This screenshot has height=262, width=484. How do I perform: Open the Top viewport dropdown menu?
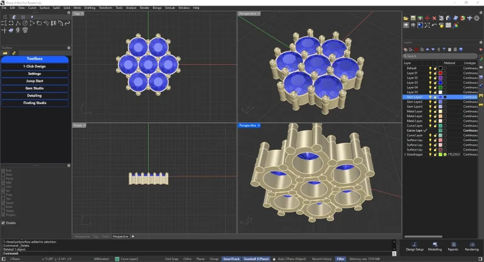83,13
